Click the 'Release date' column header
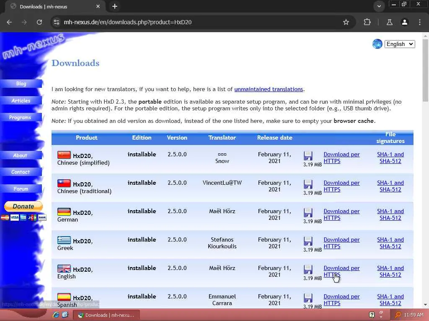 coord(274,138)
